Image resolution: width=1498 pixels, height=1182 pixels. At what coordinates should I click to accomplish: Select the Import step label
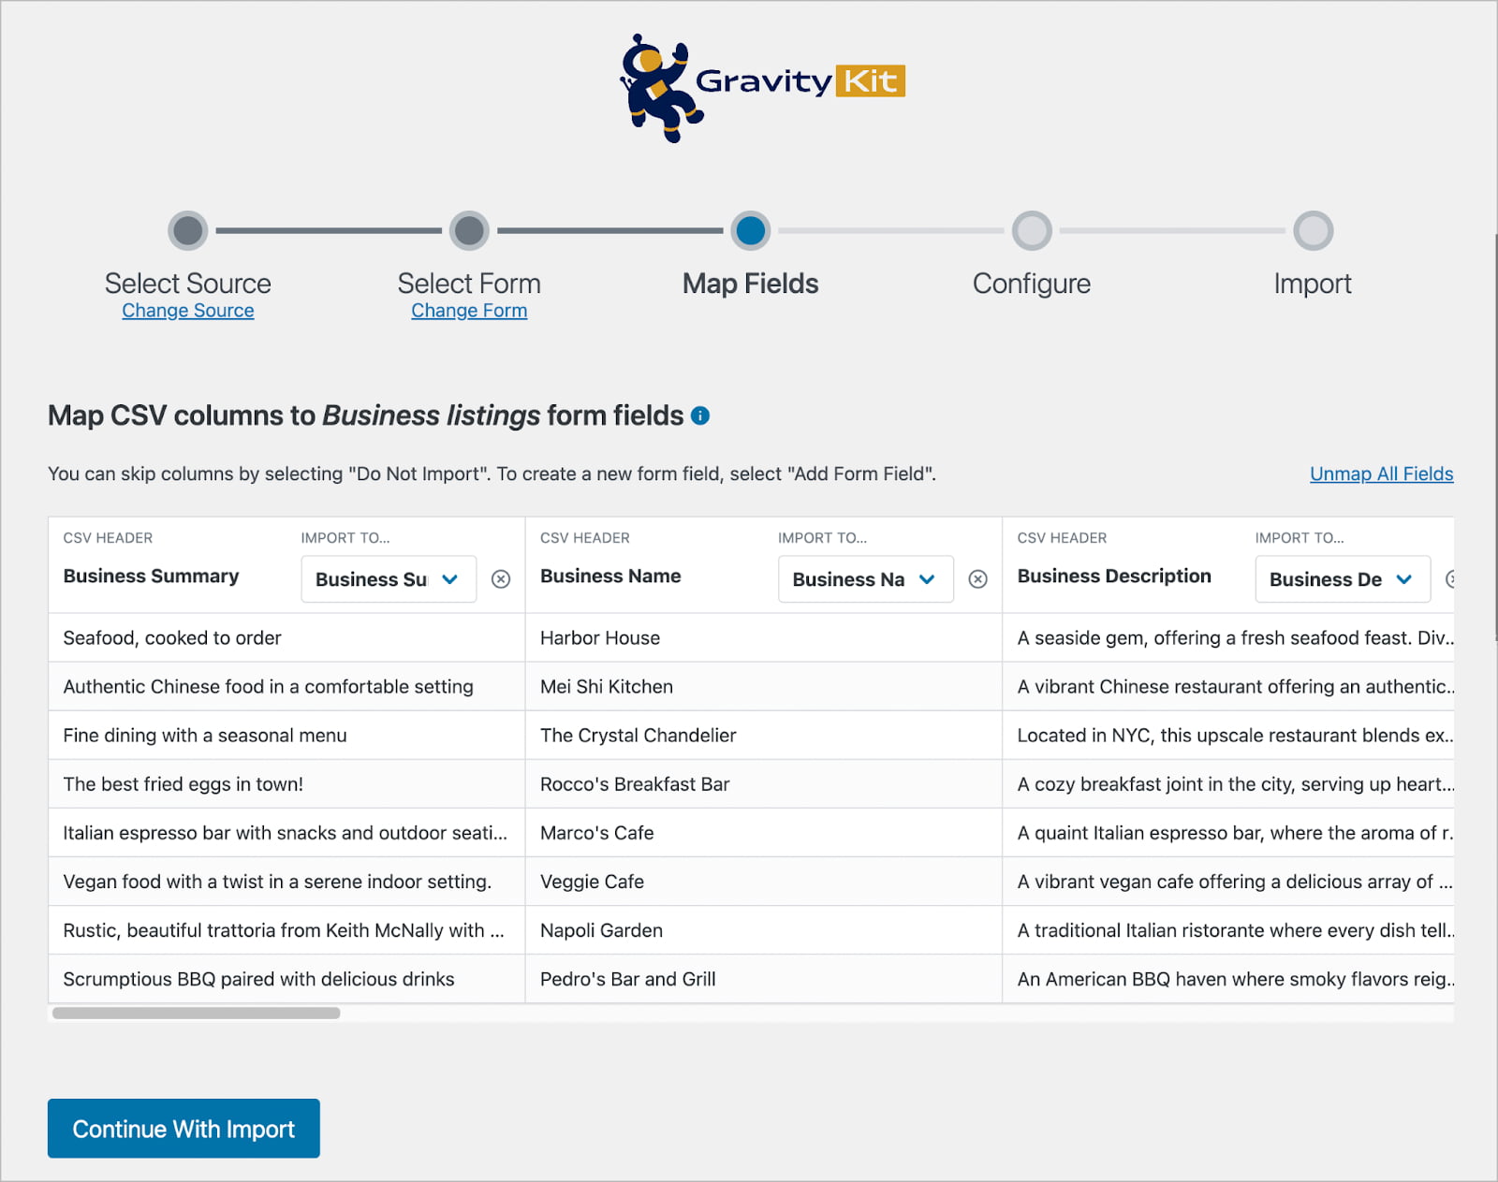tap(1313, 284)
